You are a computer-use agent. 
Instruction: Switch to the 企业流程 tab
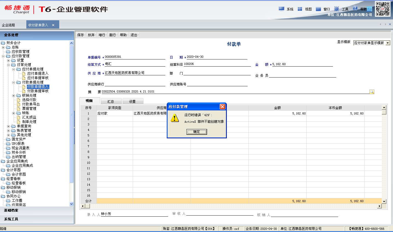coord(9,25)
